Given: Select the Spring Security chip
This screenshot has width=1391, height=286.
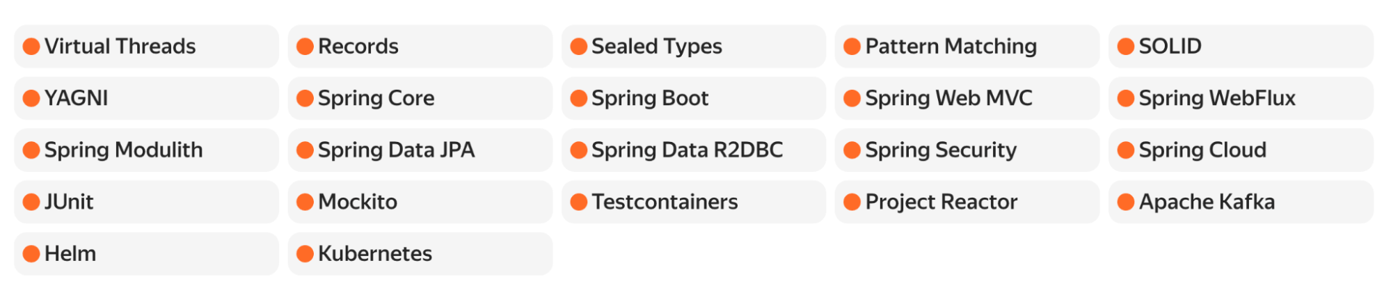Looking at the screenshot, I should [967, 150].
